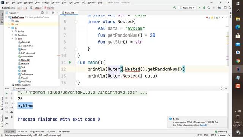Screen dimensions: 243x137
Task: Print console output icon
Action: click(x=12, y=112)
